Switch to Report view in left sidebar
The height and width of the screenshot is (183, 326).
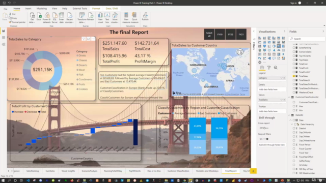point(4,31)
